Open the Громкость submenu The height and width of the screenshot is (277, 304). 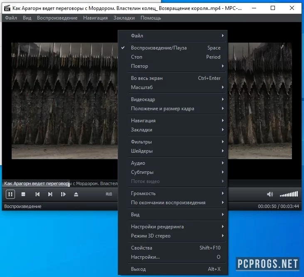click(x=173, y=193)
